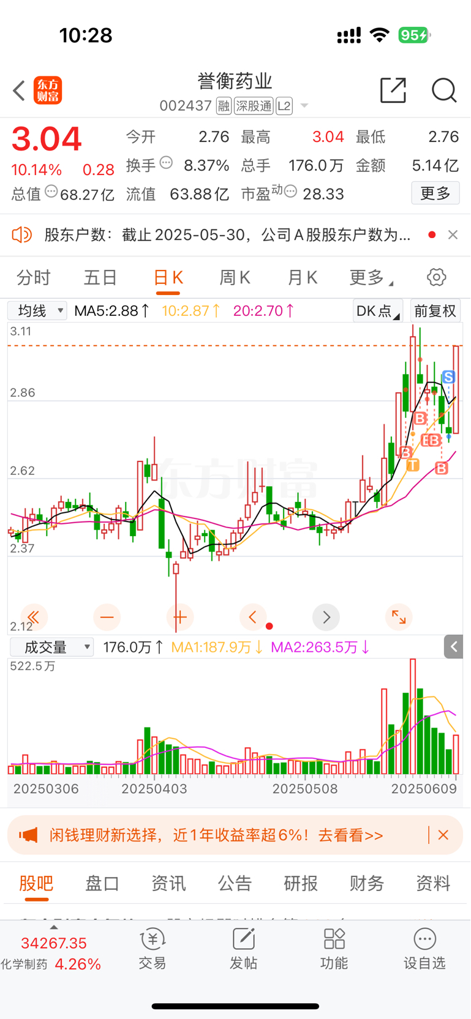This screenshot has height=1019, width=471.
Task: Switch to 盘口 tab
Action: click(102, 883)
